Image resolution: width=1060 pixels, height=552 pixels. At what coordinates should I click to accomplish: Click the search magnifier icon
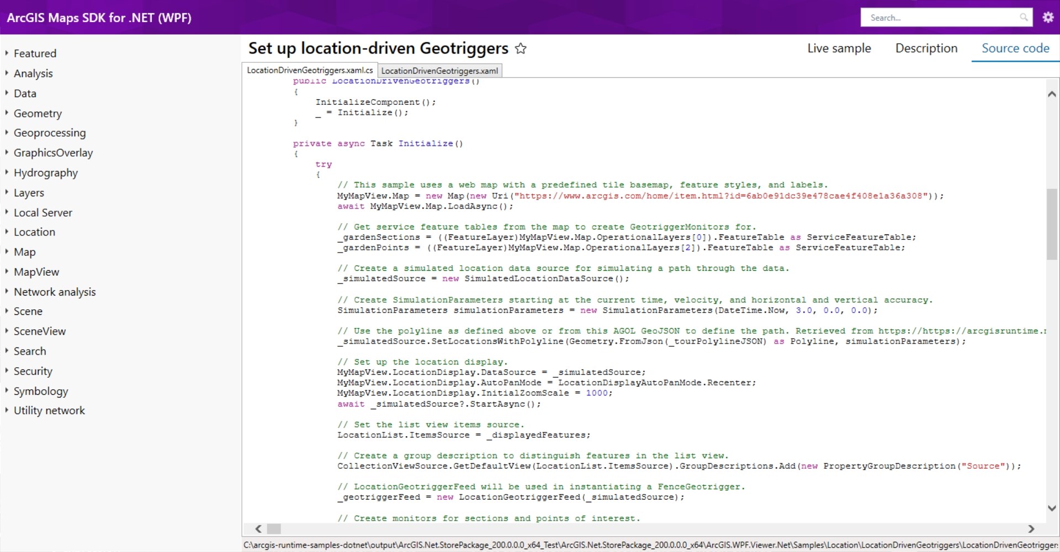click(1024, 18)
